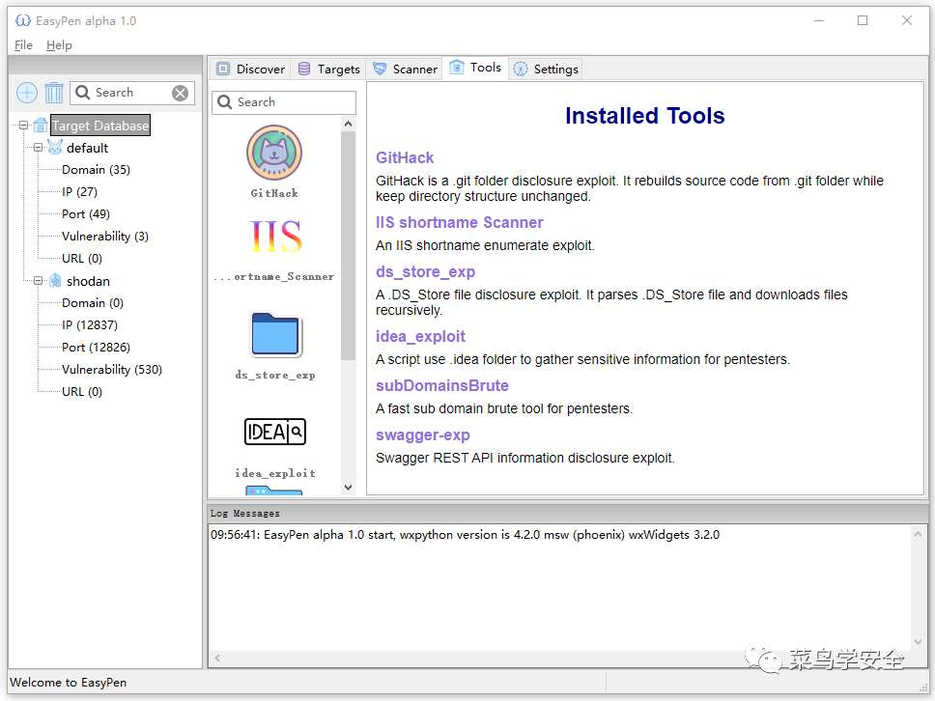Screen dimensions: 935x701
Task: Click the 'Welcome to EasyPen' status text
Action: click(68, 682)
